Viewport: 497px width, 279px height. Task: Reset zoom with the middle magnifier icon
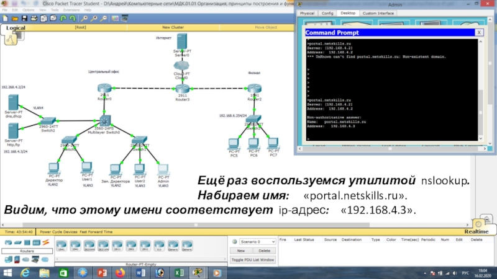point(94,19)
